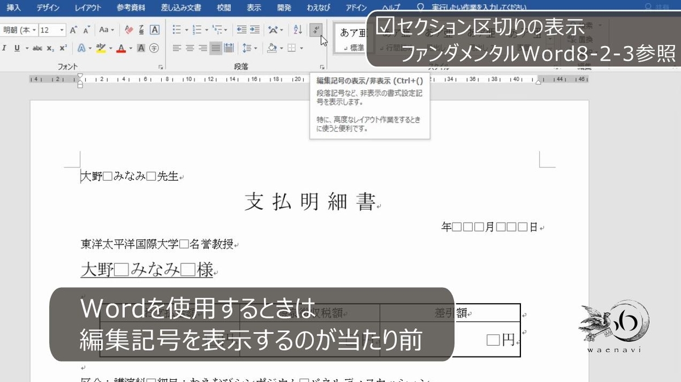The width and height of the screenshot is (681, 382).
Task: Open paragraph dialog launcher
Action: point(322,67)
